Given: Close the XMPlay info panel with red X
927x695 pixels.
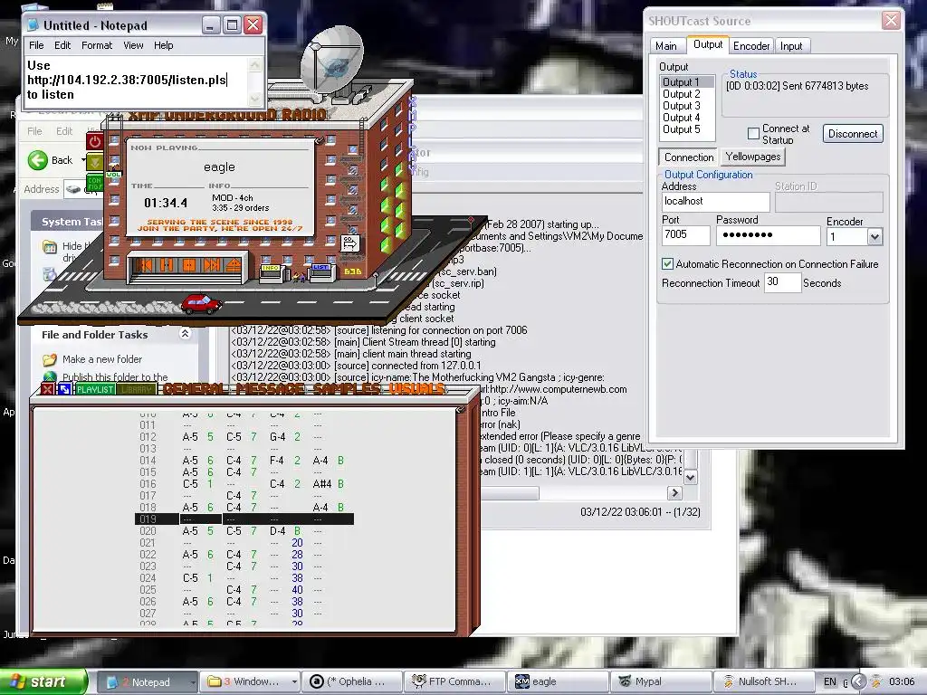Looking at the screenshot, I should click(47, 389).
